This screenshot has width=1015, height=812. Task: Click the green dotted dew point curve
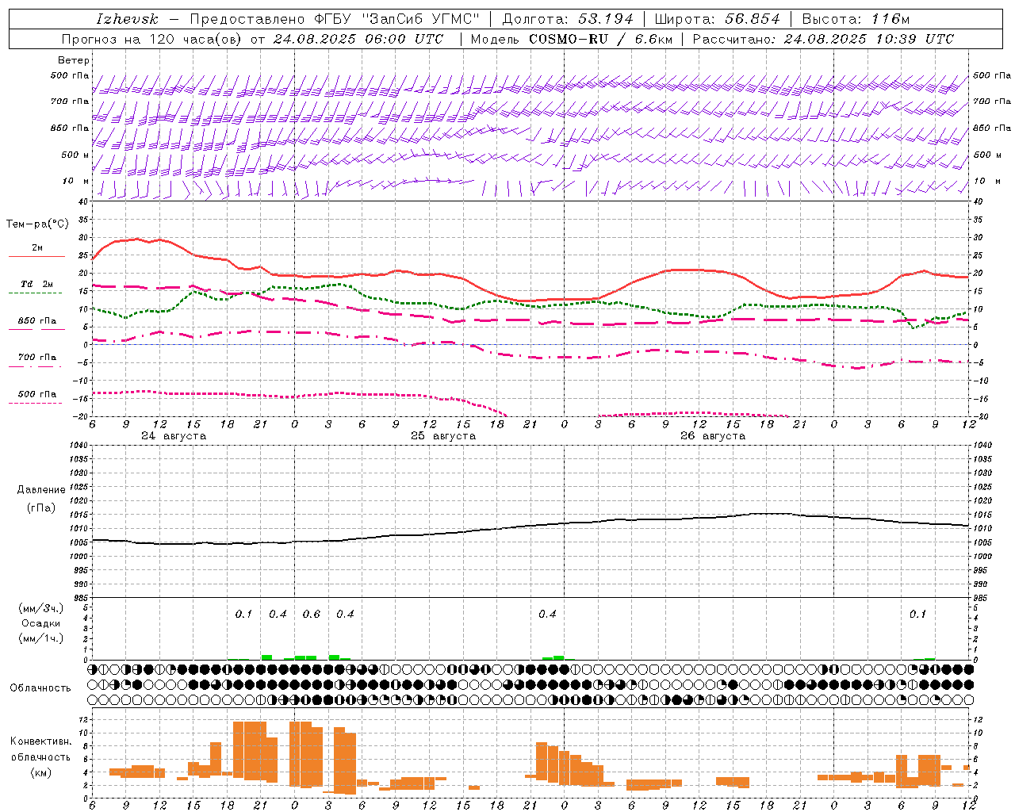pyautogui.click(x=530, y=304)
